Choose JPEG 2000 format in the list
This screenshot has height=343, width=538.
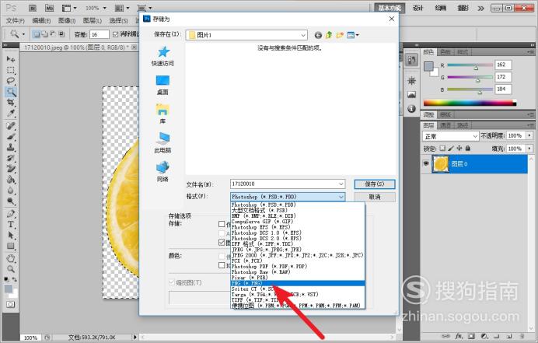coord(298,255)
